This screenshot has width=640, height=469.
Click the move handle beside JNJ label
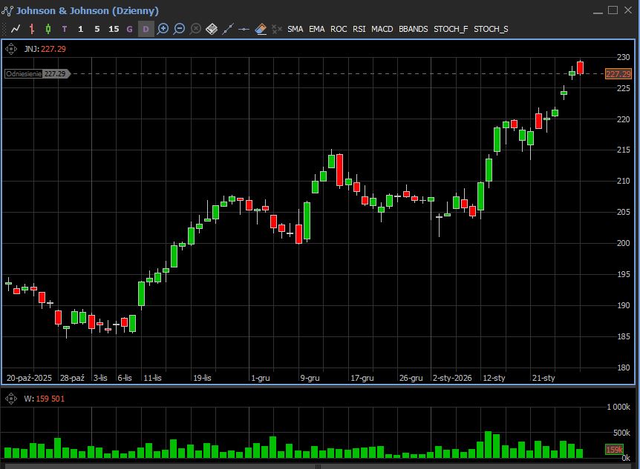(11, 50)
